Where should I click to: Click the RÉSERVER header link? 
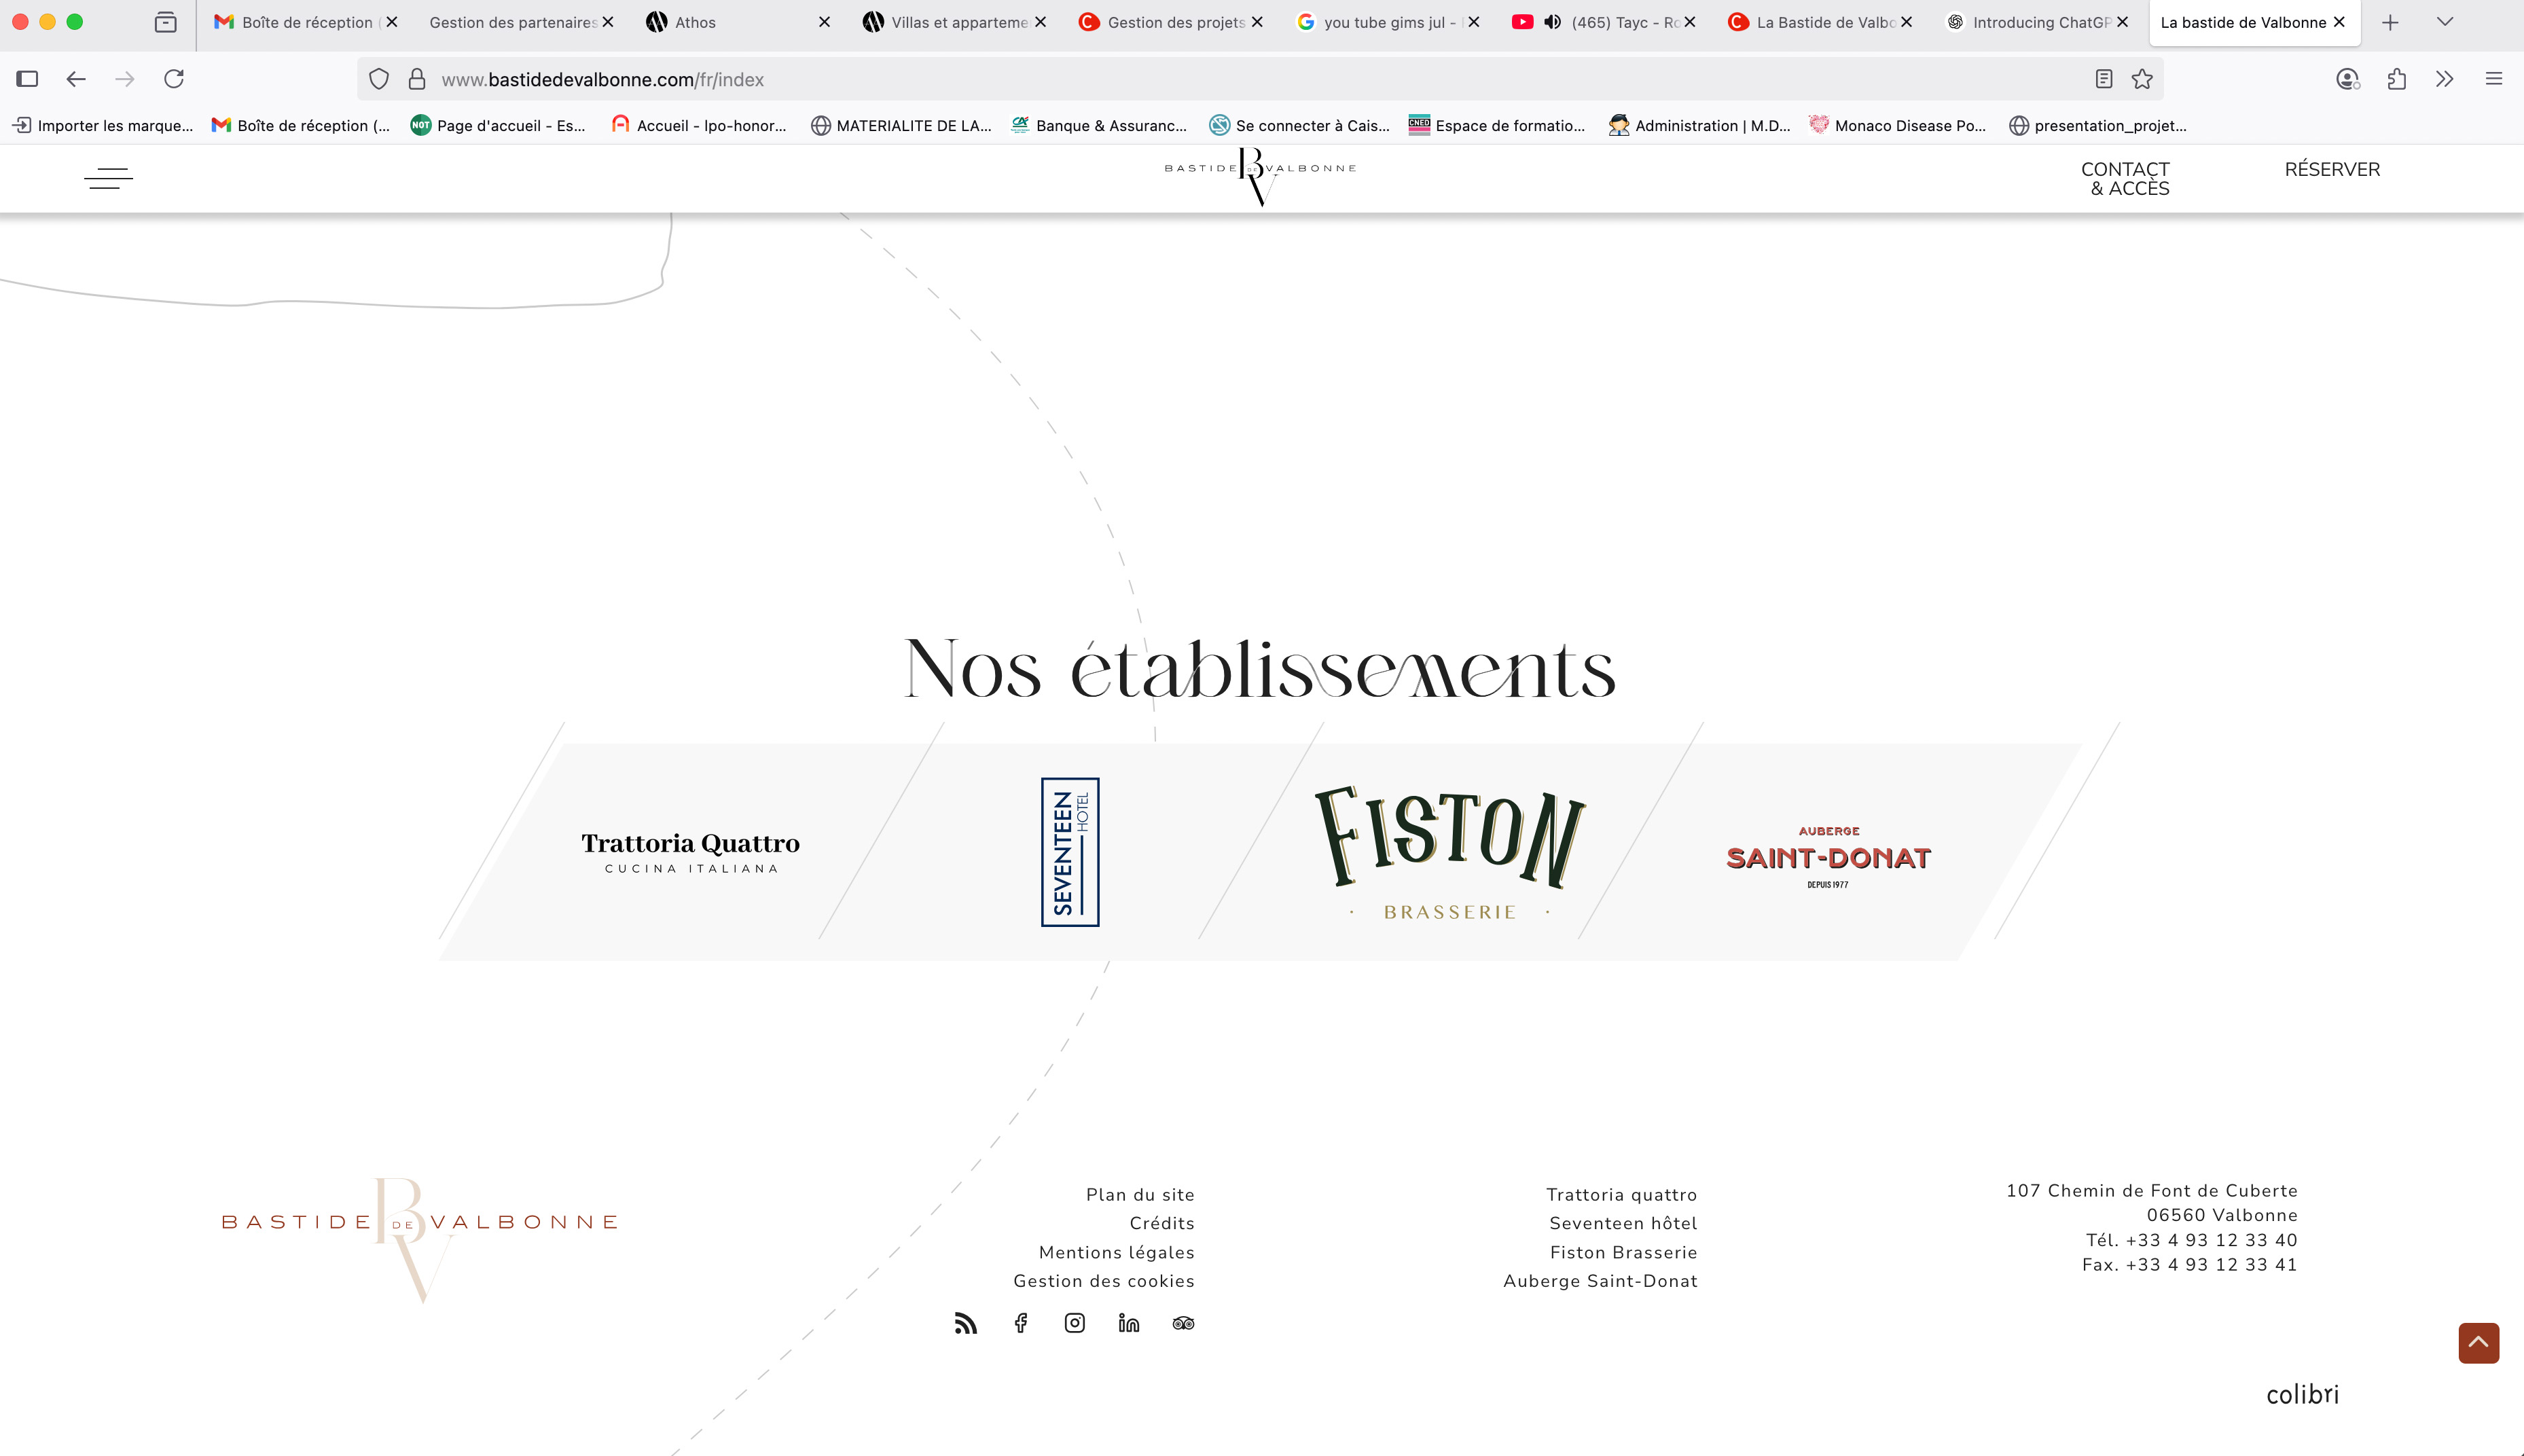click(x=2332, y=169)
